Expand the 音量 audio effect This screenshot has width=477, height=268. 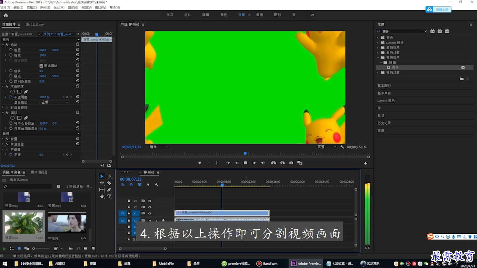[x=2, y=139]
